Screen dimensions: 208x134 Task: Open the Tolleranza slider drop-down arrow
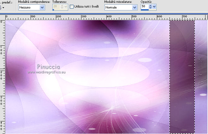(66, 7)
